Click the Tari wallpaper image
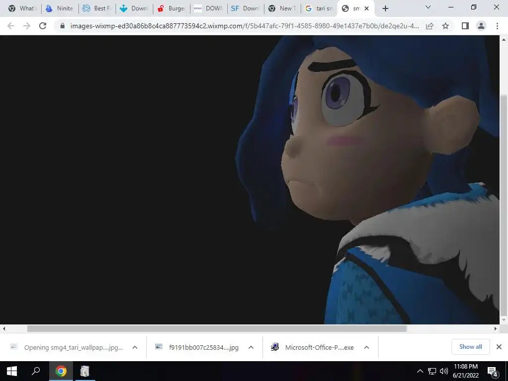The width and height of the screenshot is (508, 381). pyautogui.click(x=250, y=180)
